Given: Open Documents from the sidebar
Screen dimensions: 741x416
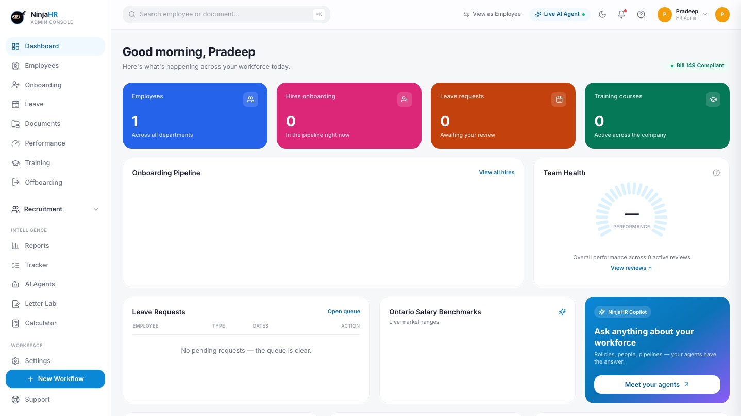Looking at the screenshot, I should click(x=55, y=124).
